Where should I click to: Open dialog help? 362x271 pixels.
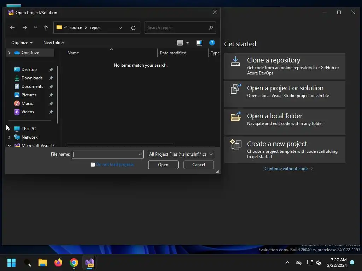coord(212,43)
